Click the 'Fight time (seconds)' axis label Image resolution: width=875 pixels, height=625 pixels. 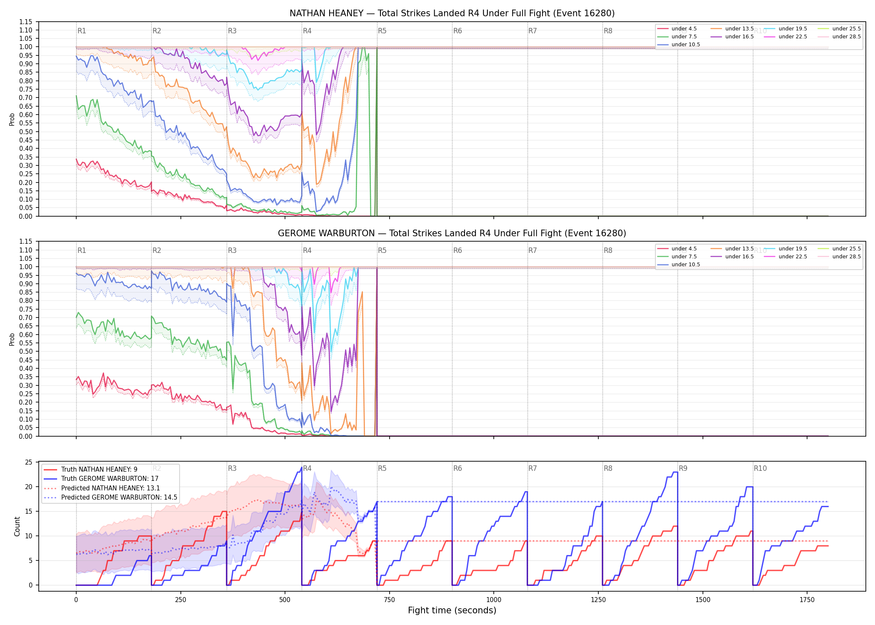coord(452,610)
